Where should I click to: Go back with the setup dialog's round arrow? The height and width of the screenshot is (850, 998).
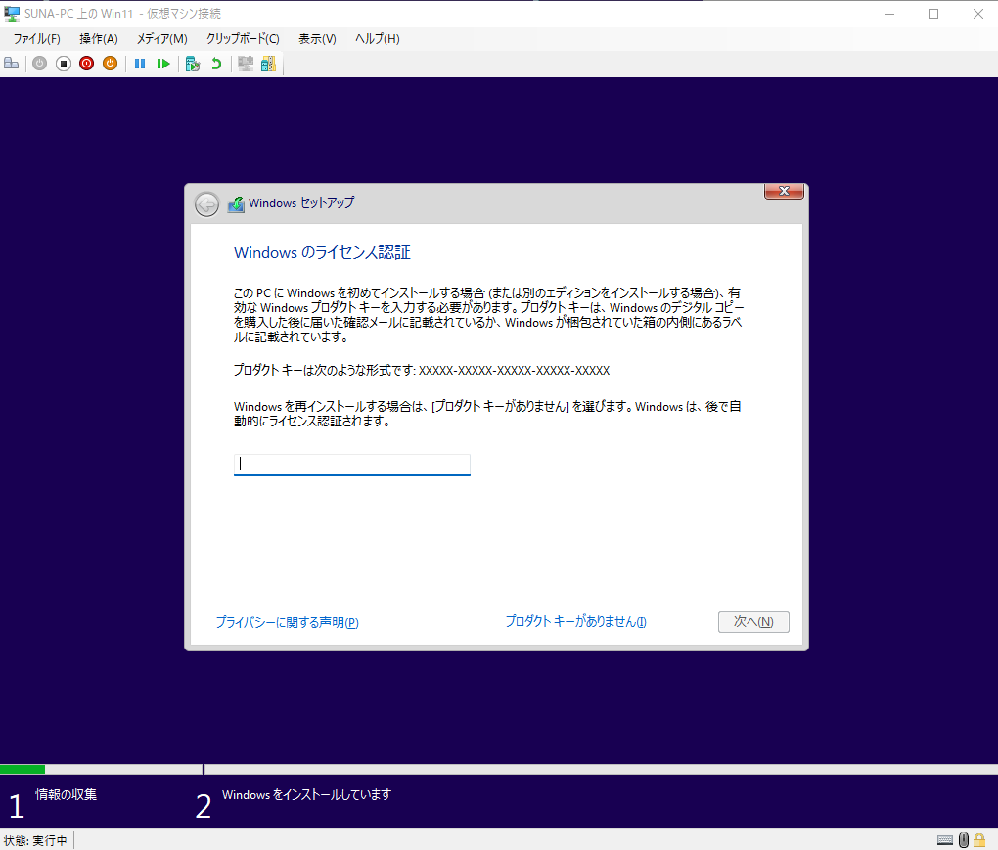(x=206, y=204)
